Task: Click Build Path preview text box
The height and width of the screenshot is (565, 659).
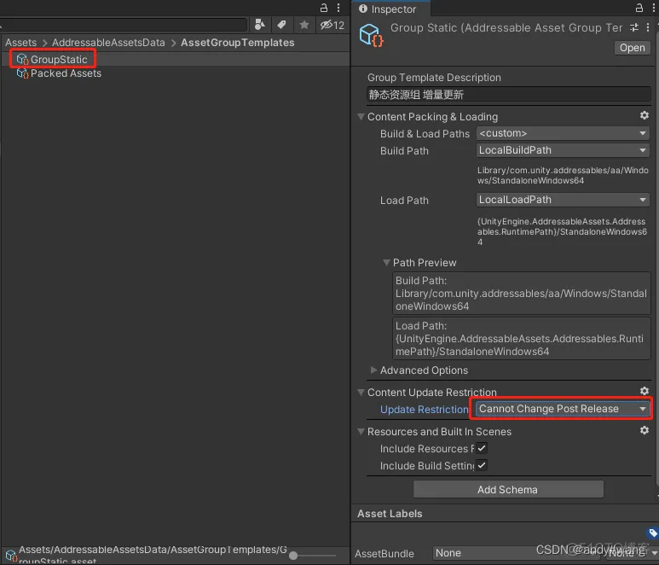Action: click(x=521, y=294)
